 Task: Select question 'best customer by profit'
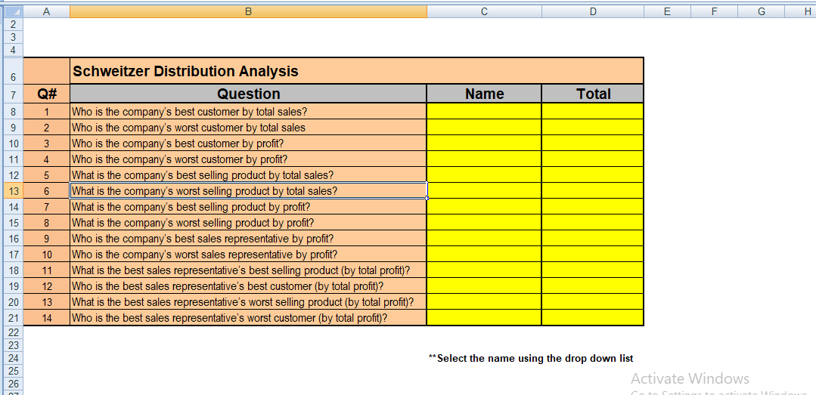[248, 143]
